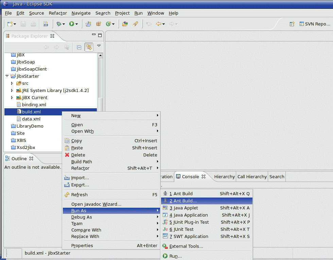Select binding.xml in Package Explorer
Viewport: 333px width, 260px height.
tap(34, 105)
